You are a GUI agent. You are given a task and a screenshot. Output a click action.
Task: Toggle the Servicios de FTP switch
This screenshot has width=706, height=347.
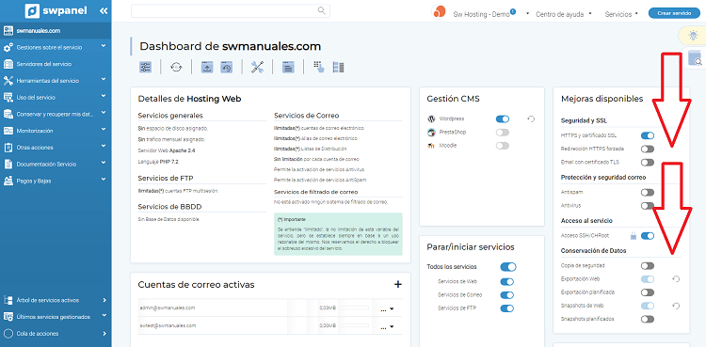tap(507, 308)
